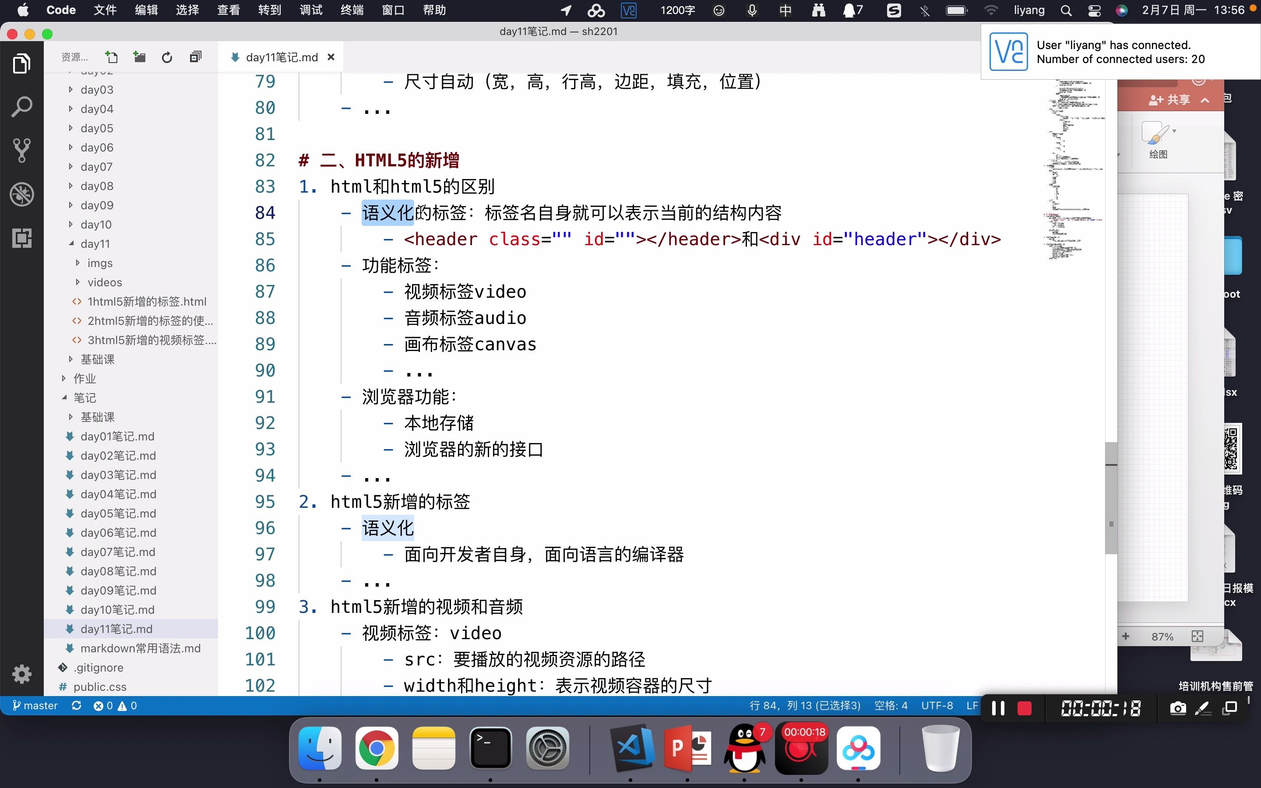
Task: Open the Source Control view
Action: [x=21, y=150]
